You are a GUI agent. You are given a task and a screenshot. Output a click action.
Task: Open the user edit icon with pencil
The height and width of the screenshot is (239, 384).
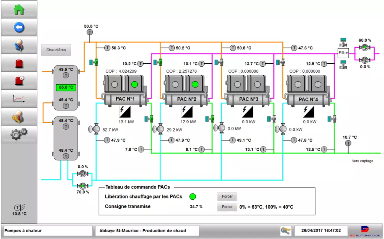point(19,45)
